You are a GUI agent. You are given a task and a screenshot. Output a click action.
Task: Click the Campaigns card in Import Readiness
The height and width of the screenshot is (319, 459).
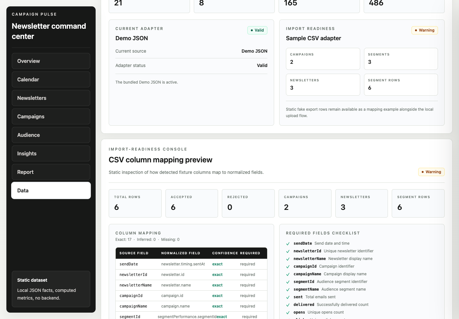tap(323, 59)
